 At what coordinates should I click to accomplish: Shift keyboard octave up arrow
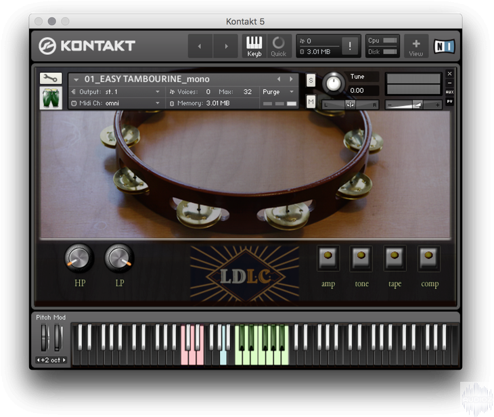pos(64,360)
